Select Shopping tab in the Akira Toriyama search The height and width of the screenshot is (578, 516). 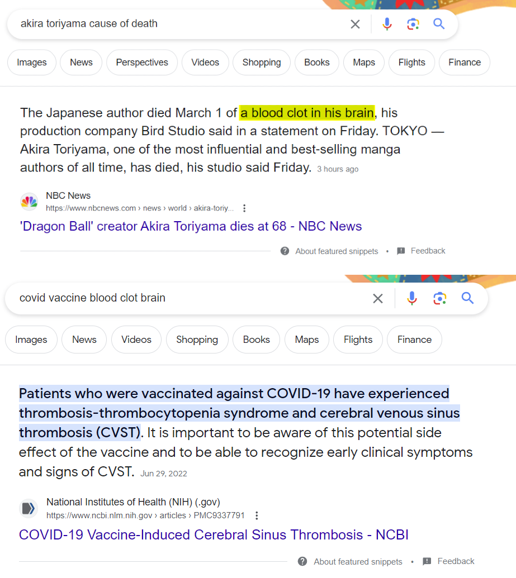(x=262, y=63)
